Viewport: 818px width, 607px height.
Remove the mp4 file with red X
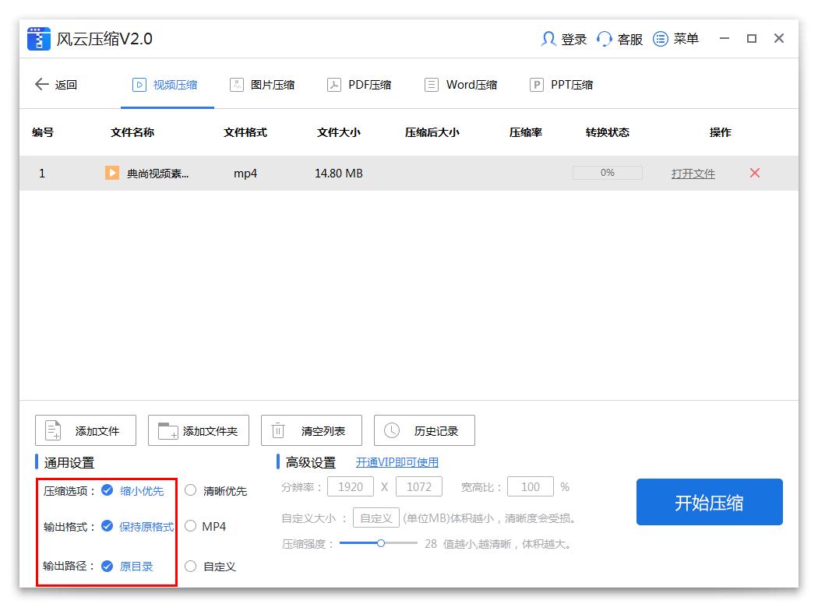pos(754,173)
